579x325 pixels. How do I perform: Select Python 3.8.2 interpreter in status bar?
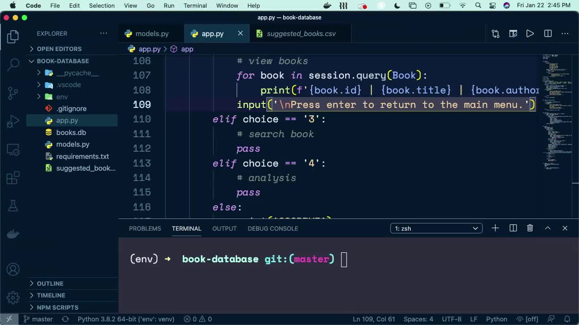(126, 319)
